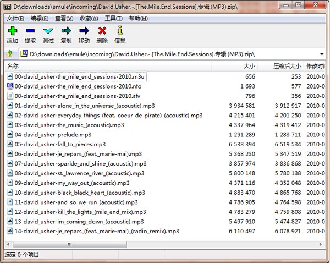Screen dimensions: 330x264
Task: Click the Info (信息) icon
Action: 120,30
